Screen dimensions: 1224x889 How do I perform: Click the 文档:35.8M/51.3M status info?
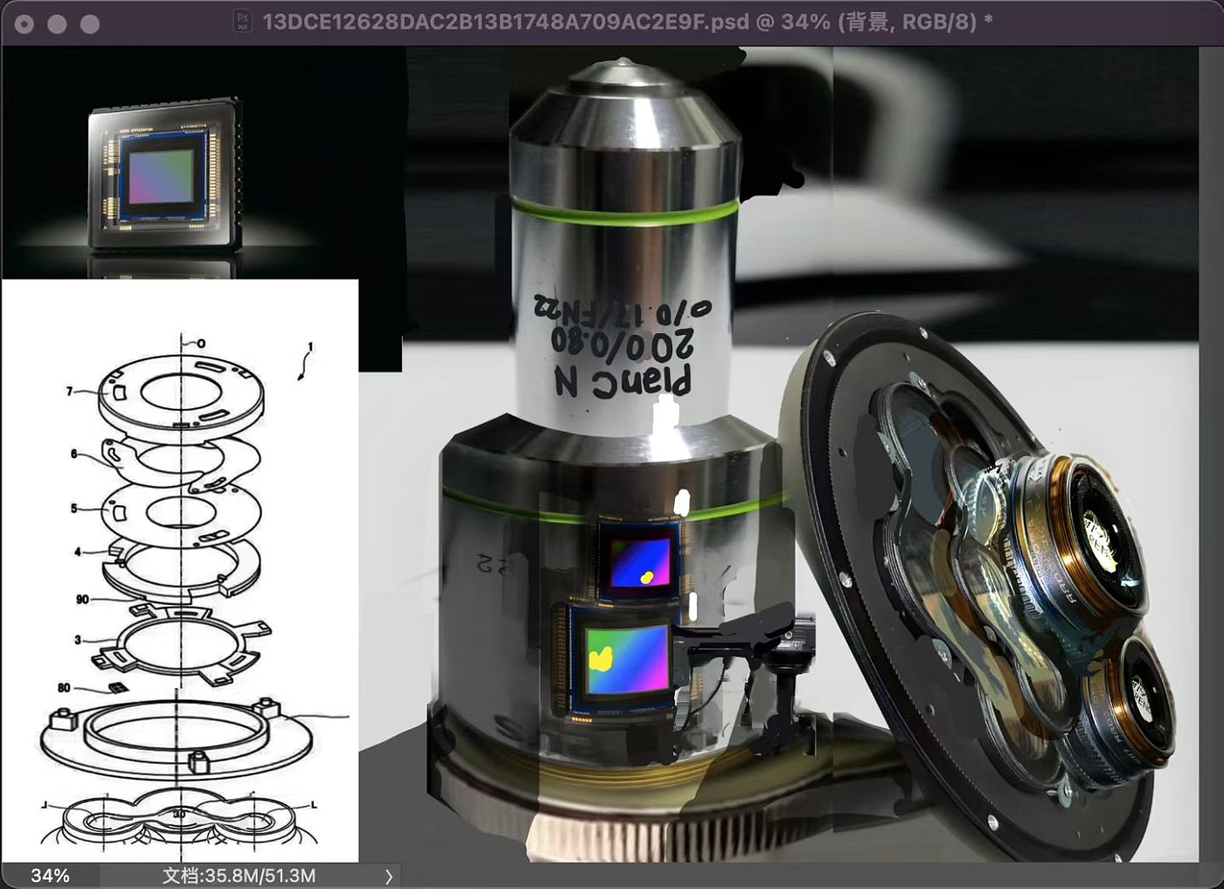click(x=239, y=875)
